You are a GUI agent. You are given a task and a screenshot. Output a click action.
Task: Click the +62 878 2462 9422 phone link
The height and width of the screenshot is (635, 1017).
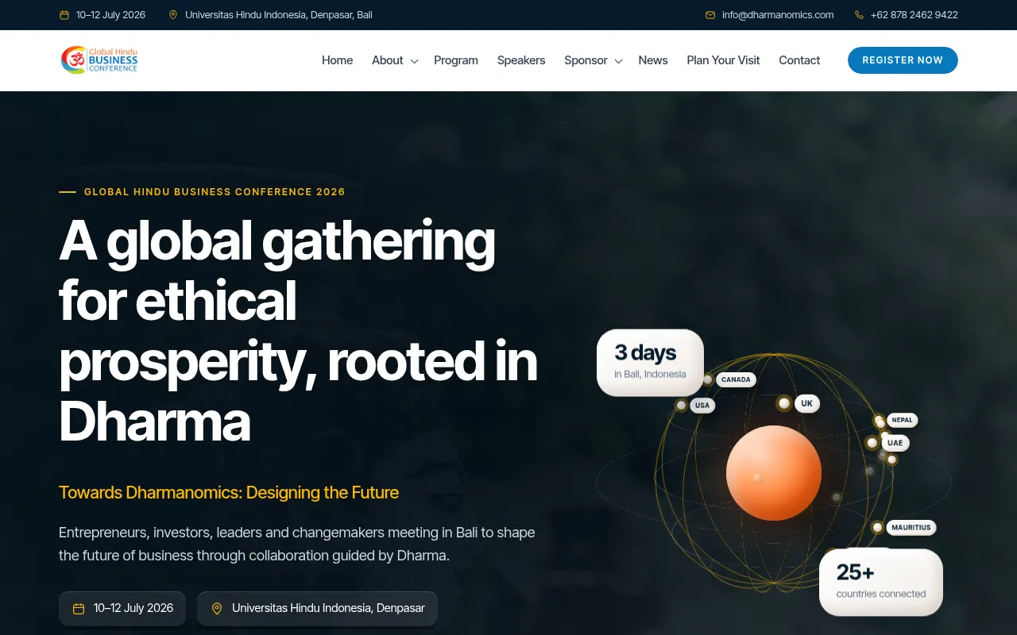click(915, 15)
